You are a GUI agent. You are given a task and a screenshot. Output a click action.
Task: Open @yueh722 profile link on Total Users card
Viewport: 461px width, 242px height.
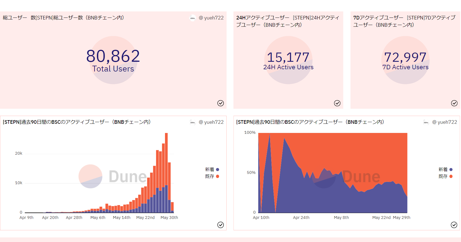click(x=211, y=18)
